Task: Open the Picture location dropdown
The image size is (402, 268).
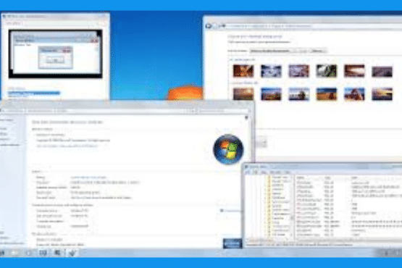Action: coord(272,51)
